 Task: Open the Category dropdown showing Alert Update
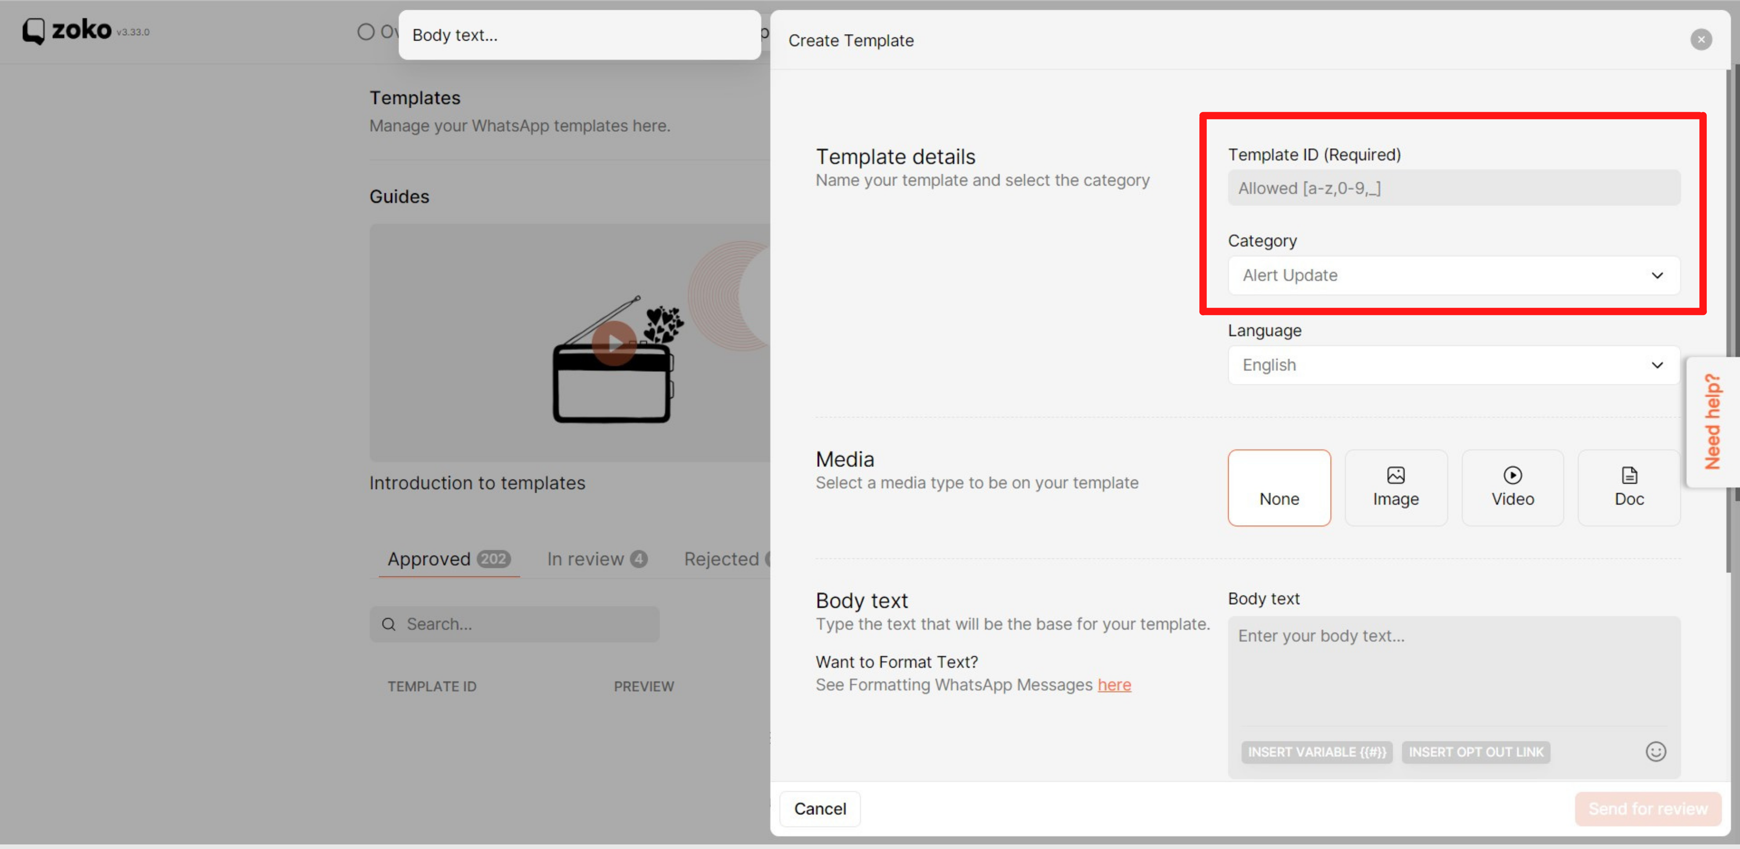pos(1453,275)
